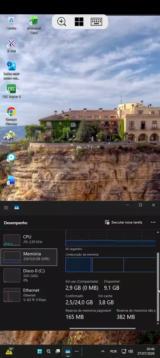Image resolution: width=160 pixels, height=358 pixels.
Task: Select the FBS Trader 4 icon
Action: click(11, 91)
